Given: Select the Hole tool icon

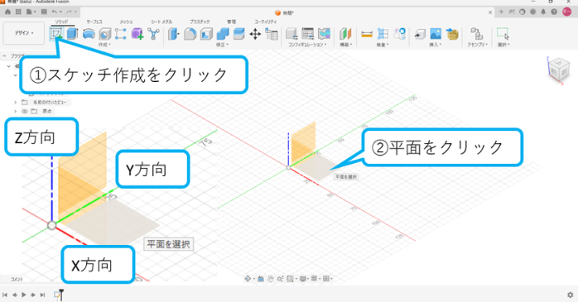Looking at the screenshot, I should (104, 34).
